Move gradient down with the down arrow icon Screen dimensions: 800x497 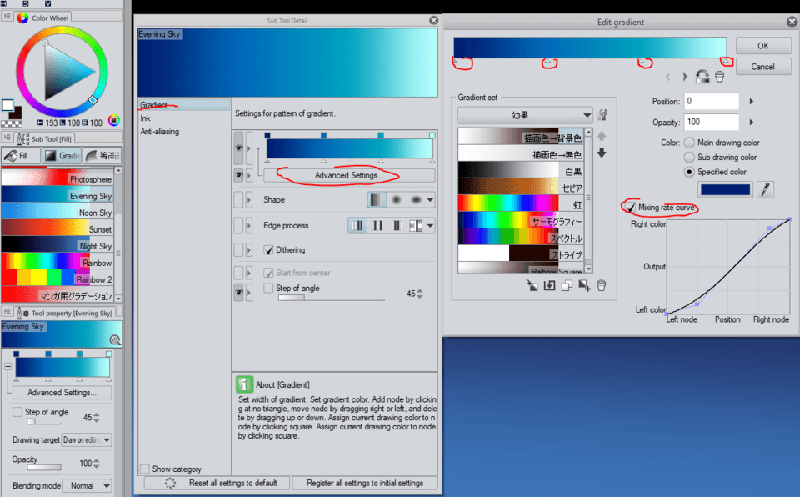tap(602, 153)
